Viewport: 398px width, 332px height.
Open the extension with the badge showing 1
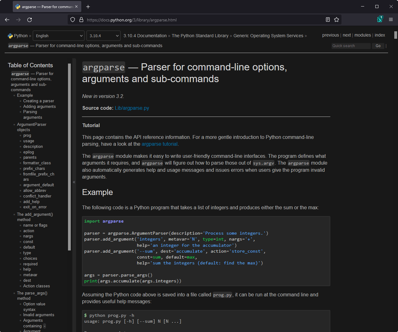(x=380, y=19)
